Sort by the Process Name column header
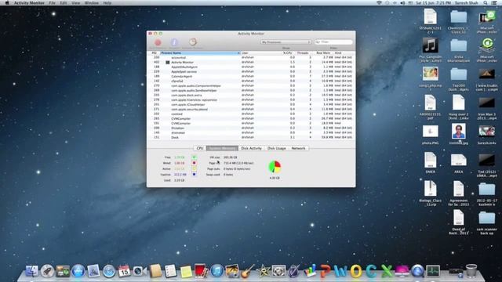Image resolution: width=502 pixels, height=282 pixels. pos(200,53)
